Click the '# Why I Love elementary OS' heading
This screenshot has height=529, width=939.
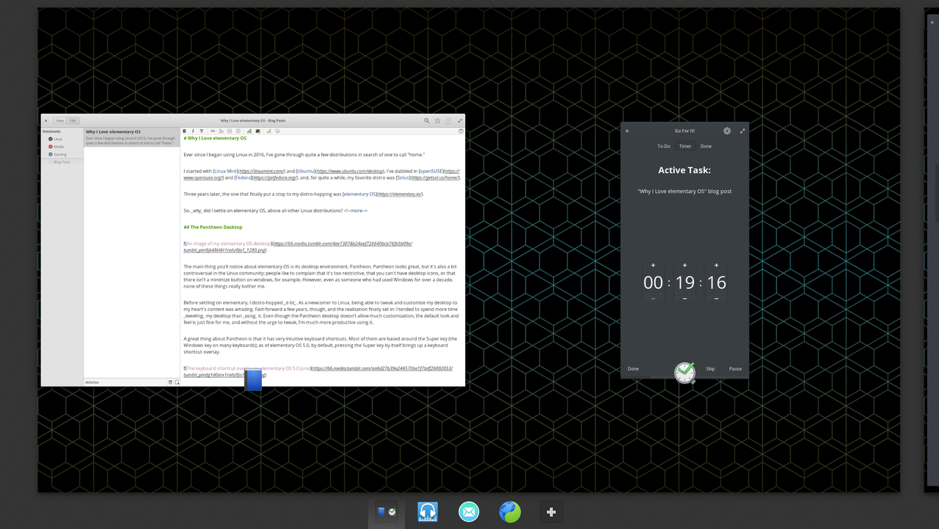[x=215, y=138]
